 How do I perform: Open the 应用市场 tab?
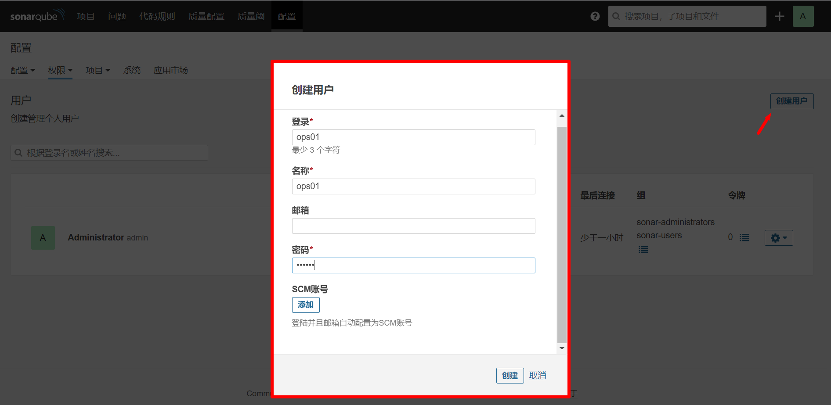pyautogui.click(x=170, y=70)
